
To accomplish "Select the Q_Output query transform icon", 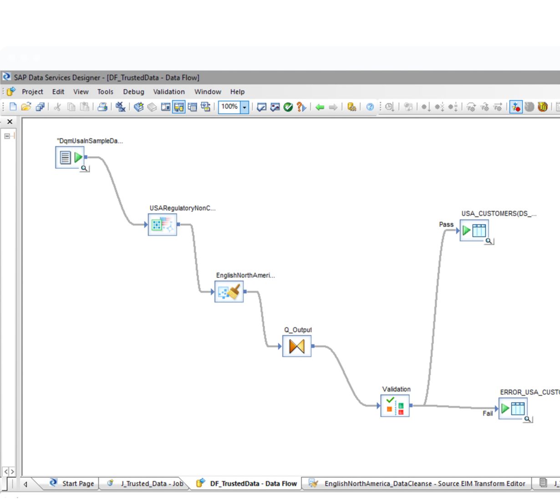I will tap(296, 346).
